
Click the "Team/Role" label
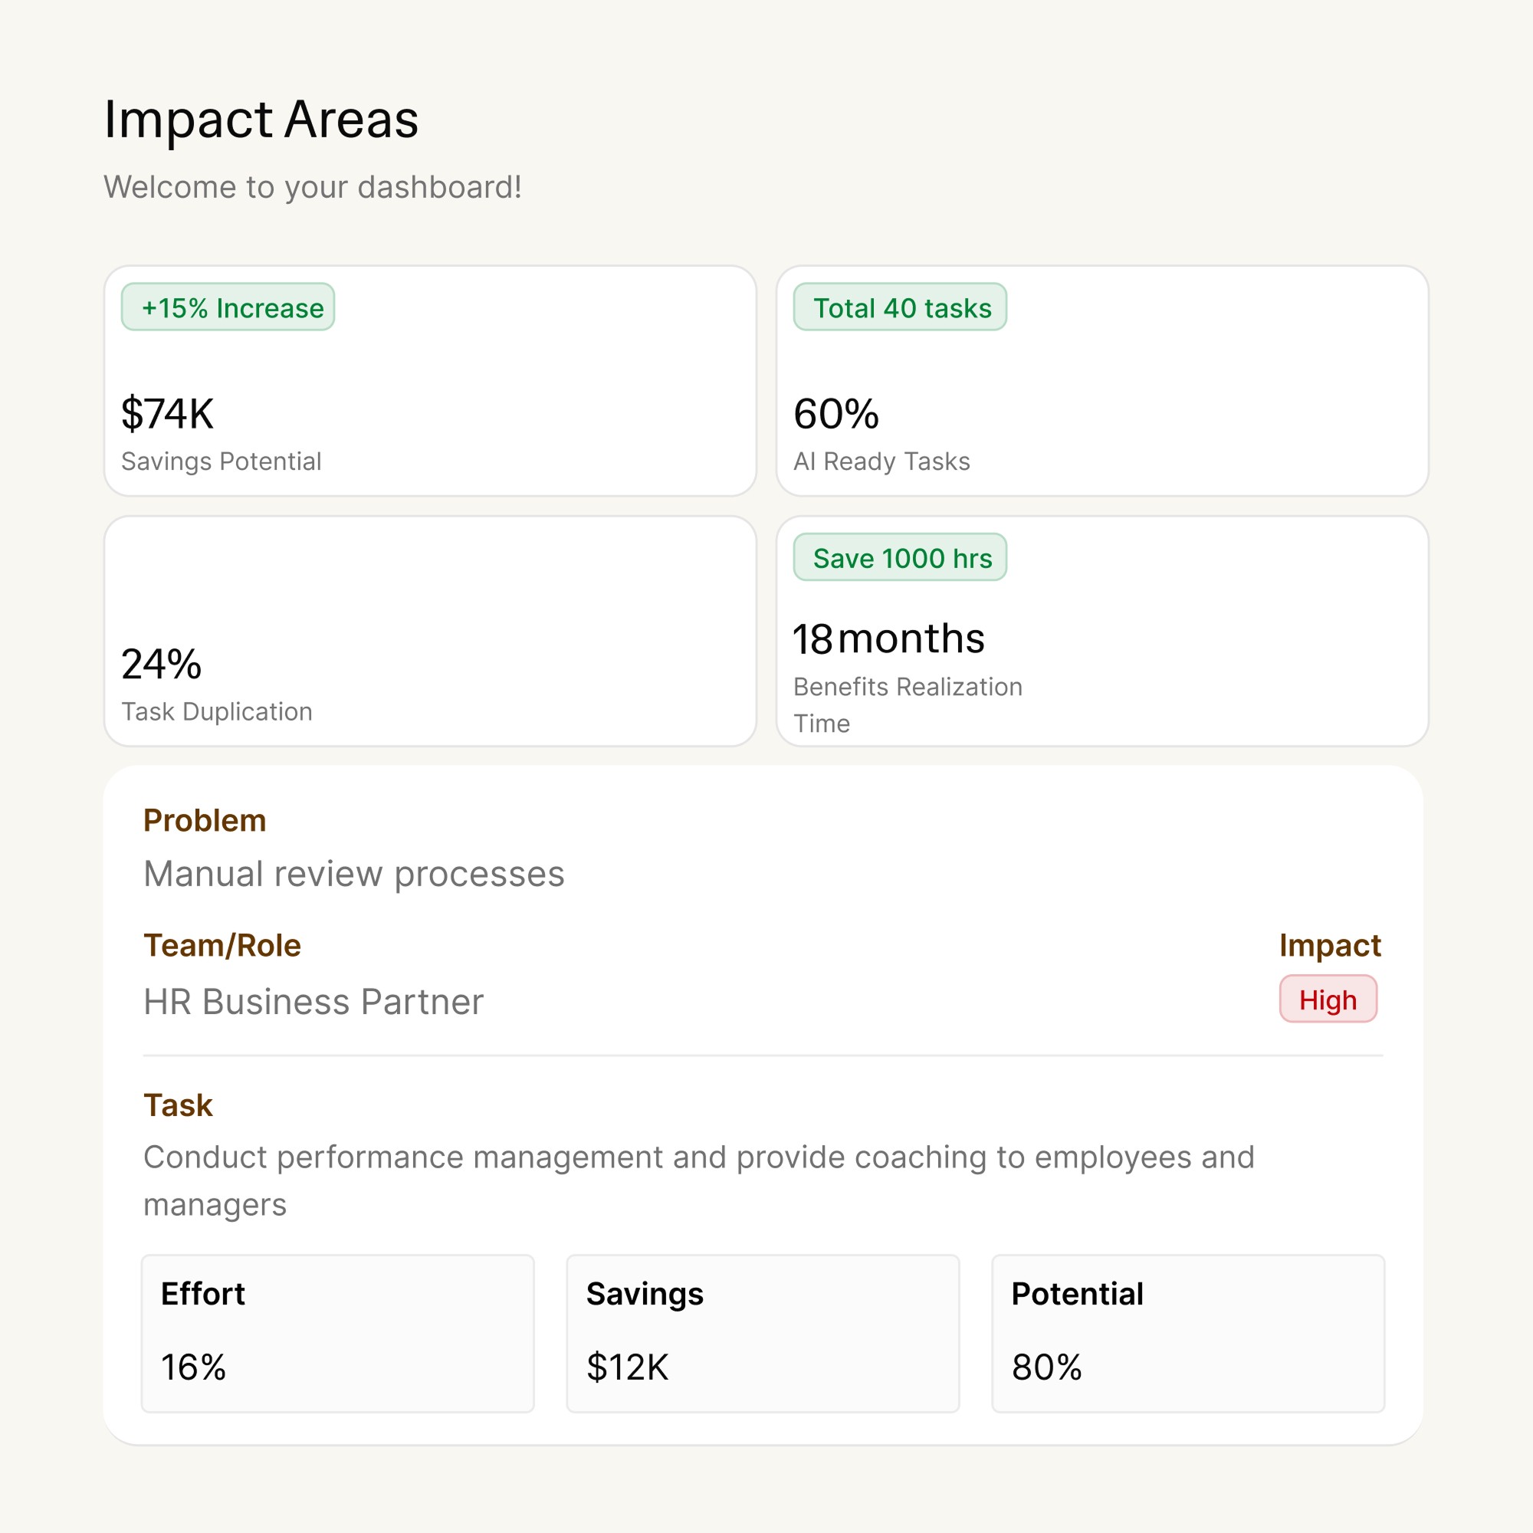coord(222,945)
